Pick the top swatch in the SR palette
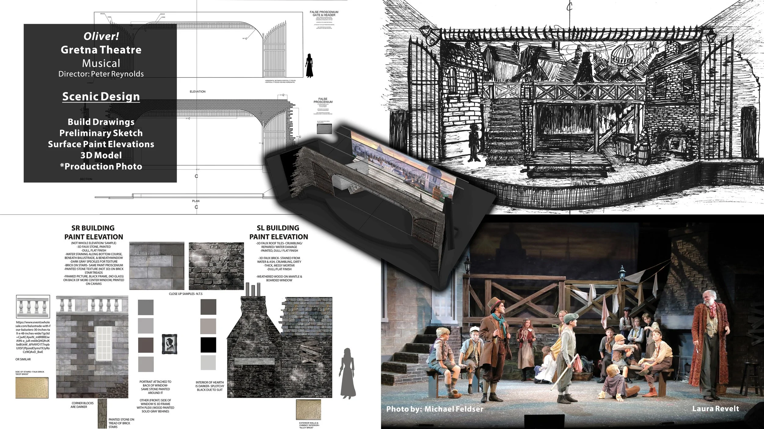 146,307
